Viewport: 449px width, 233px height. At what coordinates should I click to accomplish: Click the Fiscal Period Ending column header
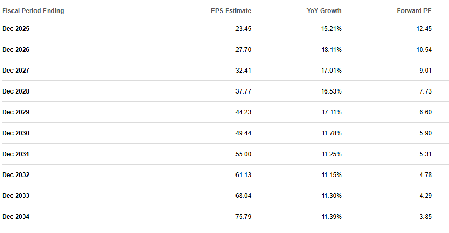pos(33,10)
